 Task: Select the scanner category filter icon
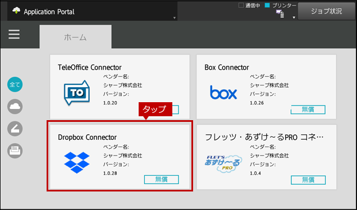15,129
